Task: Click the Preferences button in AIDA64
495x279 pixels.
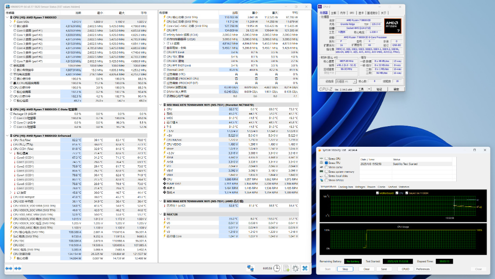Action: tap(422, 269)
